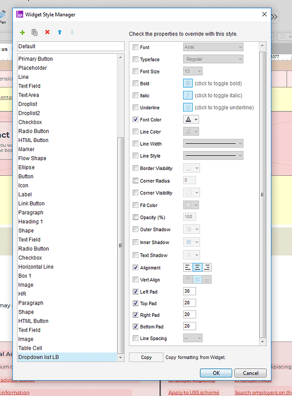The width and height of the screenshot is (292, 396).
Task: Open the Line Color picker
Action: 191,131
